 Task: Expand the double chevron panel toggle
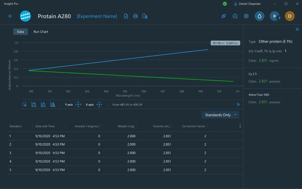point(238,104)
